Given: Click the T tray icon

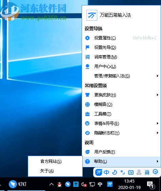Looking at the screenshot, I should 76,184.
